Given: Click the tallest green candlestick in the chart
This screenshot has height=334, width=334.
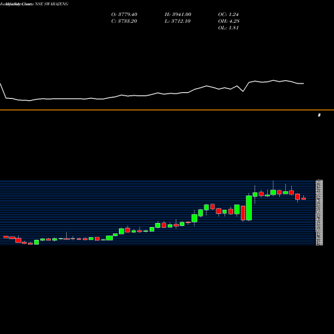Looking at the screenshot, I should click(x=249, y=208).
